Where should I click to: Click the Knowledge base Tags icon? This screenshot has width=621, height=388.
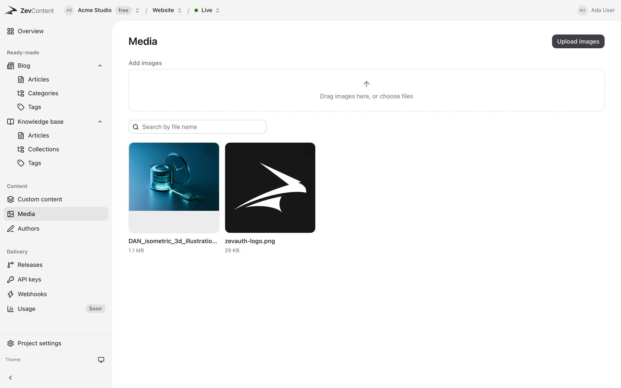21,163
